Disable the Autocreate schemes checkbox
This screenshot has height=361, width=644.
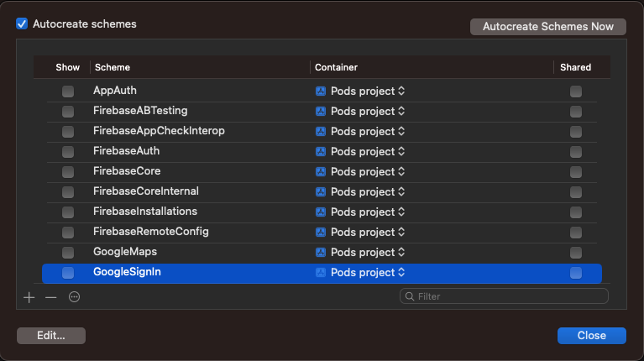22,24
